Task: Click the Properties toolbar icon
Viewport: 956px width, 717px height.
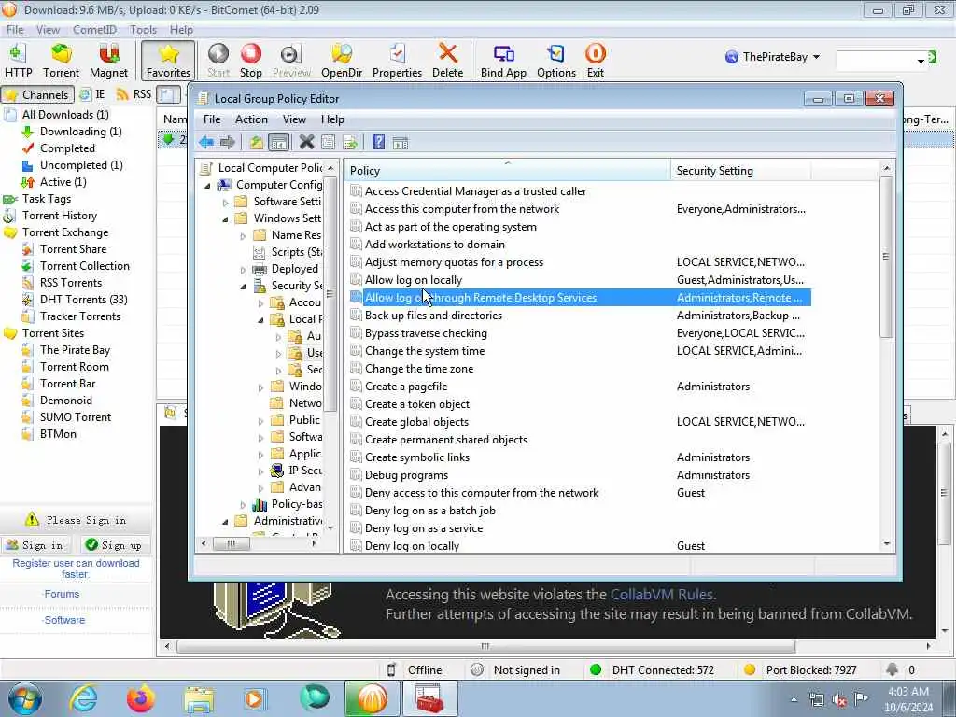Action: point(397,61)
